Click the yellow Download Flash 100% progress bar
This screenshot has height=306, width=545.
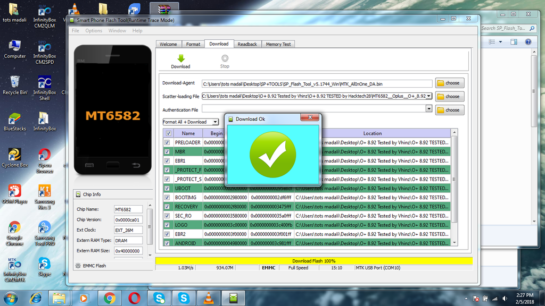coord(313,261)
